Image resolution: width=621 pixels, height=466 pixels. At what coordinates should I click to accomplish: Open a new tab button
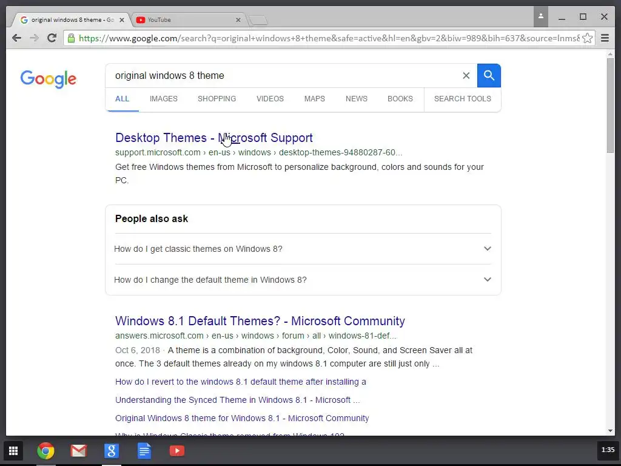pyautogui.click(x=258, y=20)
